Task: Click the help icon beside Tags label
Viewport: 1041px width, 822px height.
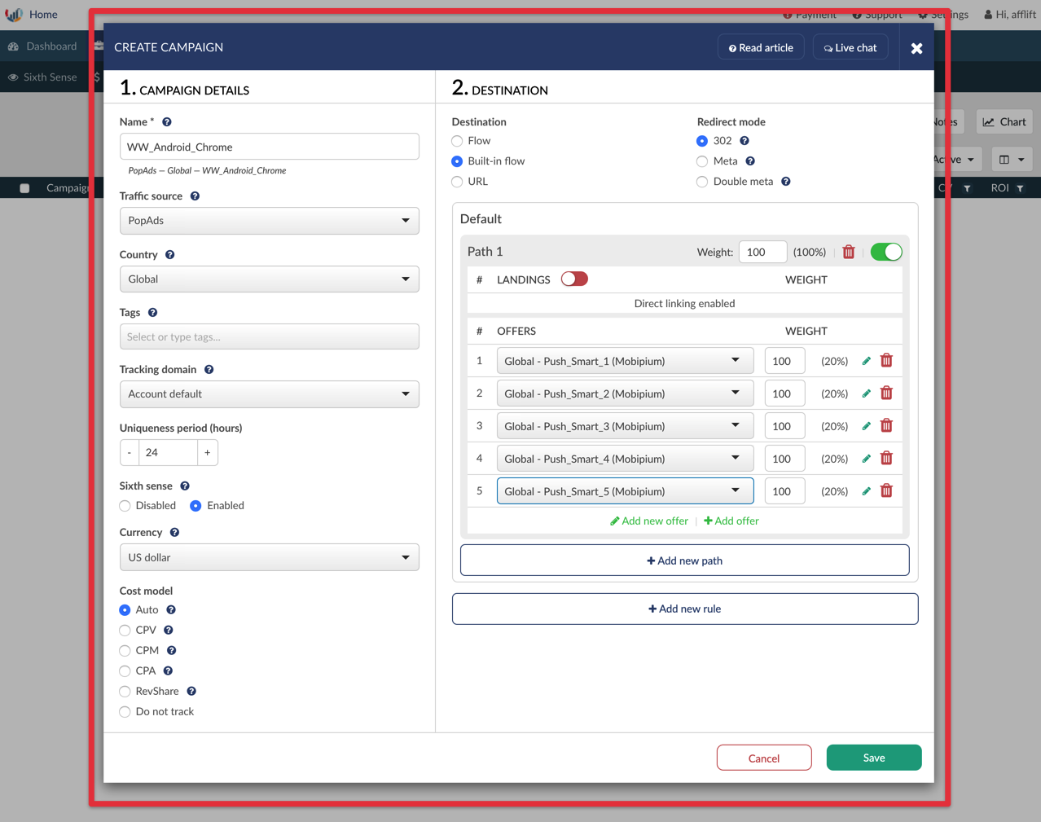Action: tap(152, 313)
